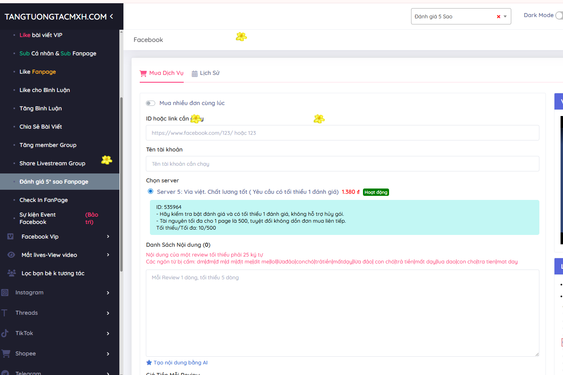Click the Facebook Vip sidebar icon

coord(11,237)
